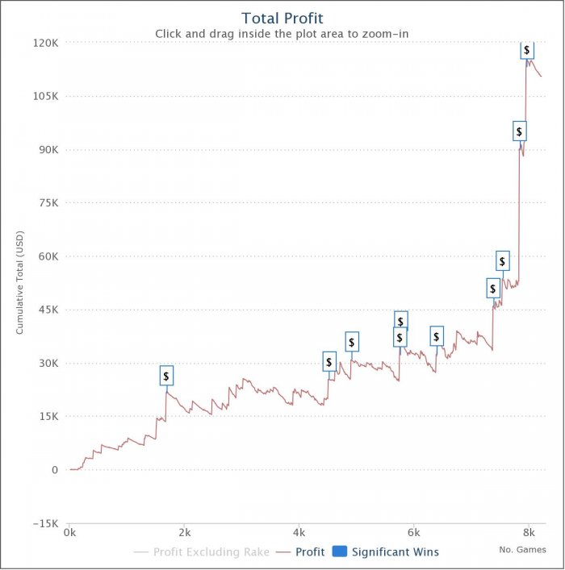Click the red Profit legend line symbol

click(283, 552)
